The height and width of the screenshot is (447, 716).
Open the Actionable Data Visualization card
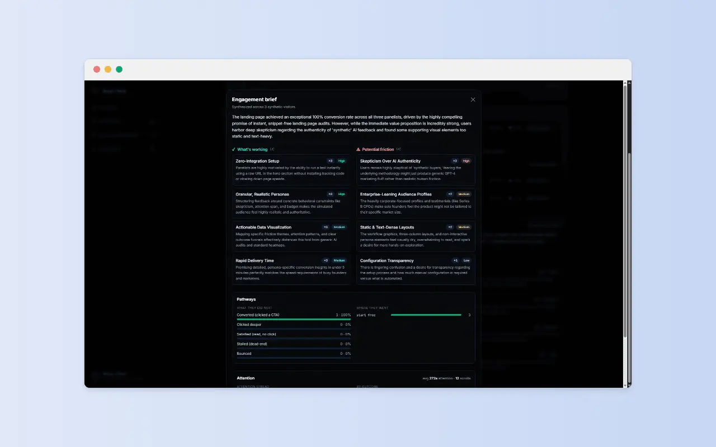tap(291, 236)
